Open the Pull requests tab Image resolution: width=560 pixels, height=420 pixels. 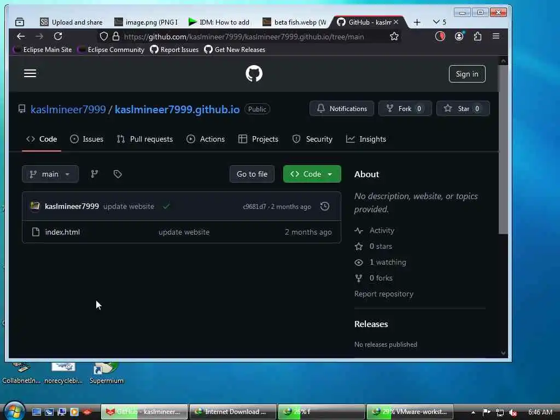tap(144, 139)
